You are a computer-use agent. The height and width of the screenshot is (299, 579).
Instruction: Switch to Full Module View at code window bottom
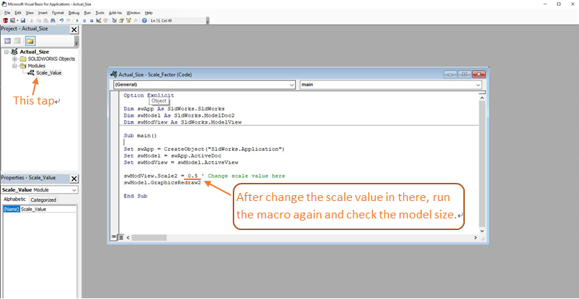(x=119, y=237)
